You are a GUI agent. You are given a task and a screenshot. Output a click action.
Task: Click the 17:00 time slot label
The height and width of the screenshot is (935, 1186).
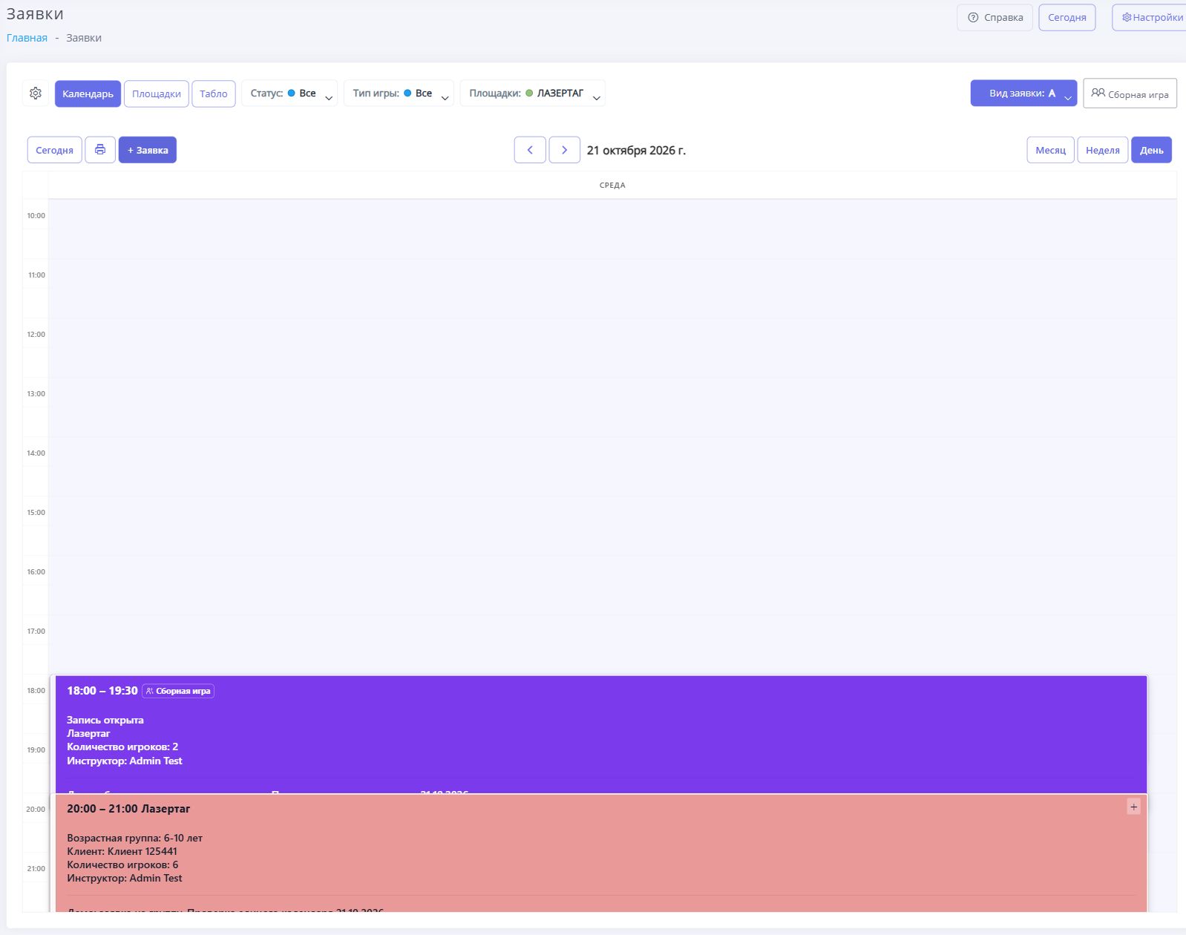coord(36,631)
